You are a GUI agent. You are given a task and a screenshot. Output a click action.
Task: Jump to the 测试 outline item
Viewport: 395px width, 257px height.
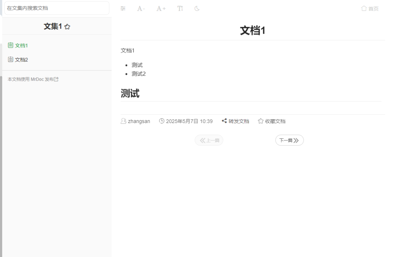[x=137, y=65]
